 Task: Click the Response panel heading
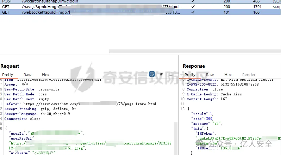(194, 66)
